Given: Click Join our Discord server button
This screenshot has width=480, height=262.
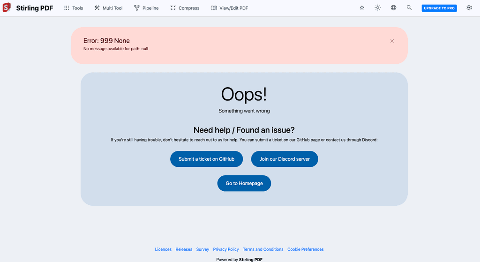Looking at the screenshot, I should [285, 159].
